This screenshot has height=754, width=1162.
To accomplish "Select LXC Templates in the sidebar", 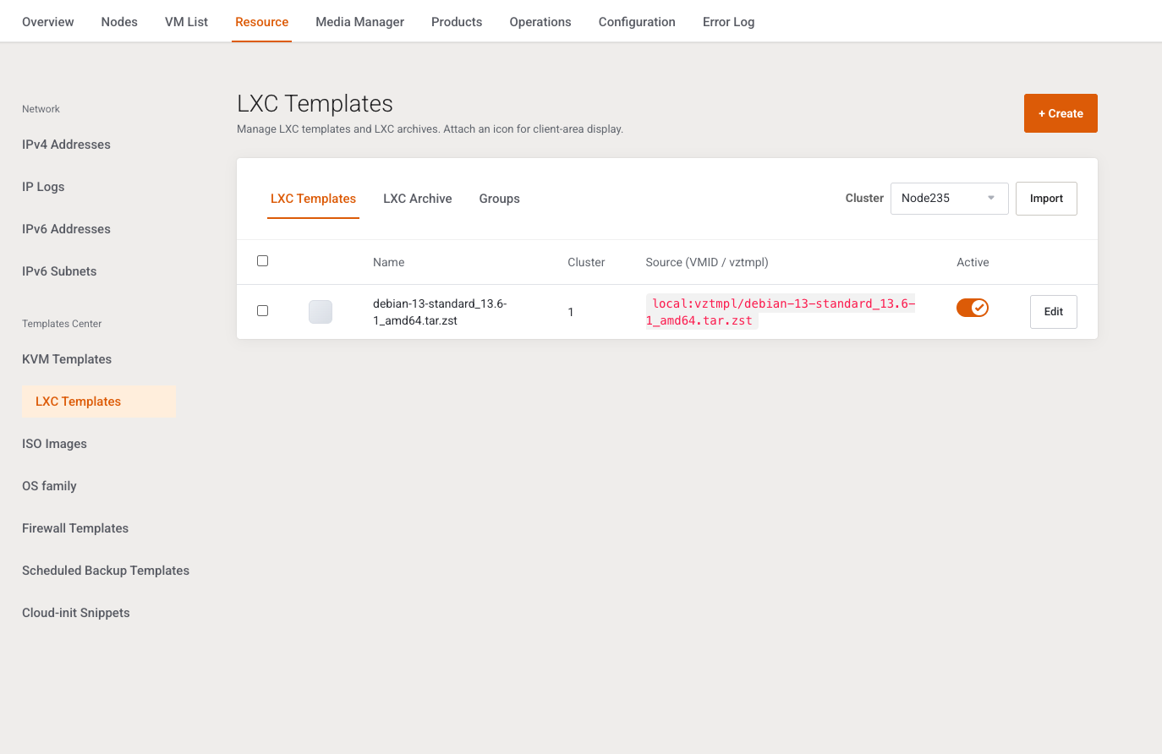I will [x=99, y=402].
